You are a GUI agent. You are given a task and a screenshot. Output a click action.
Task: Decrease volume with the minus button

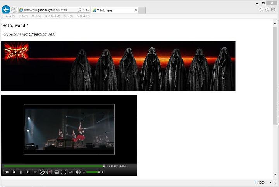tap(84, 172)
